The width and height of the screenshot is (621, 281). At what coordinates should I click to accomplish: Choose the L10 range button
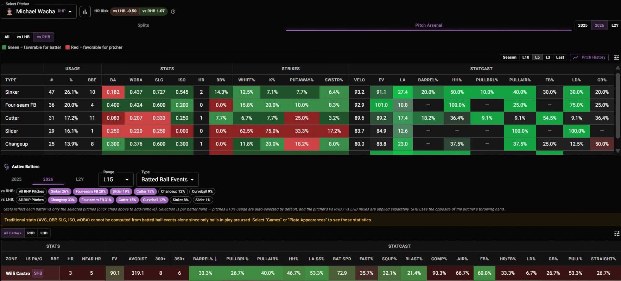pos(526,58)
